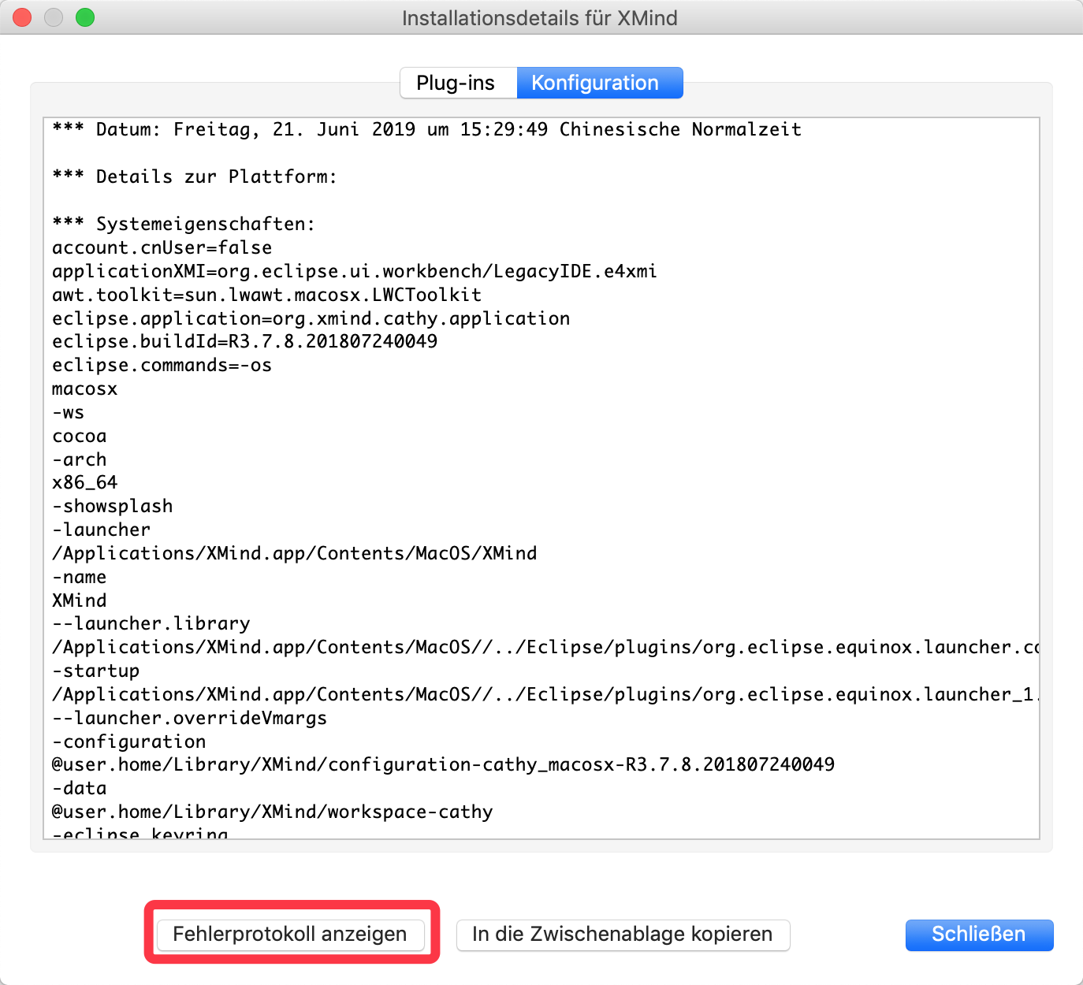Image resolution: width=1083 pixels, height=985 pixels.
Task: Click Fehlerprotokoll anzeigen button
Action: tap(290, 935)
